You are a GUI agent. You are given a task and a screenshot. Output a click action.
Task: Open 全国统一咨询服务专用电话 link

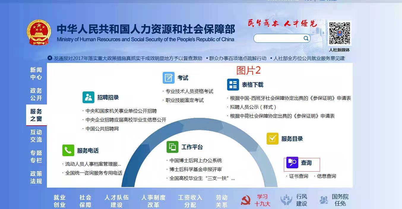[94, 173]
